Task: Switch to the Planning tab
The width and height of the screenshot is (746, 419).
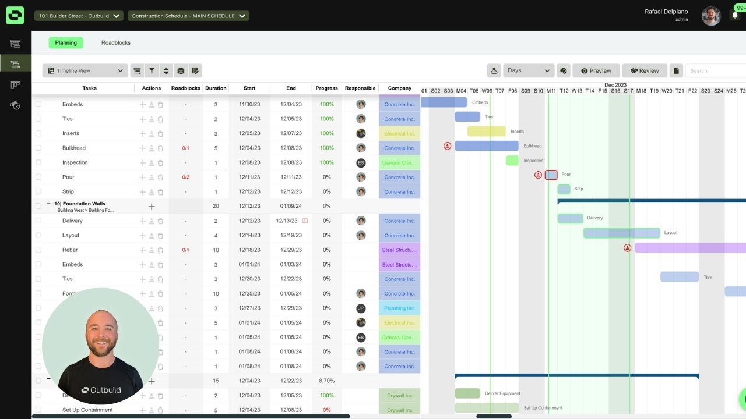Action: coord(66,42)
